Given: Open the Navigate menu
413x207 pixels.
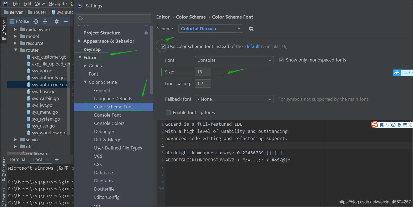Looking at the screenshot, I should coord(58,3).
